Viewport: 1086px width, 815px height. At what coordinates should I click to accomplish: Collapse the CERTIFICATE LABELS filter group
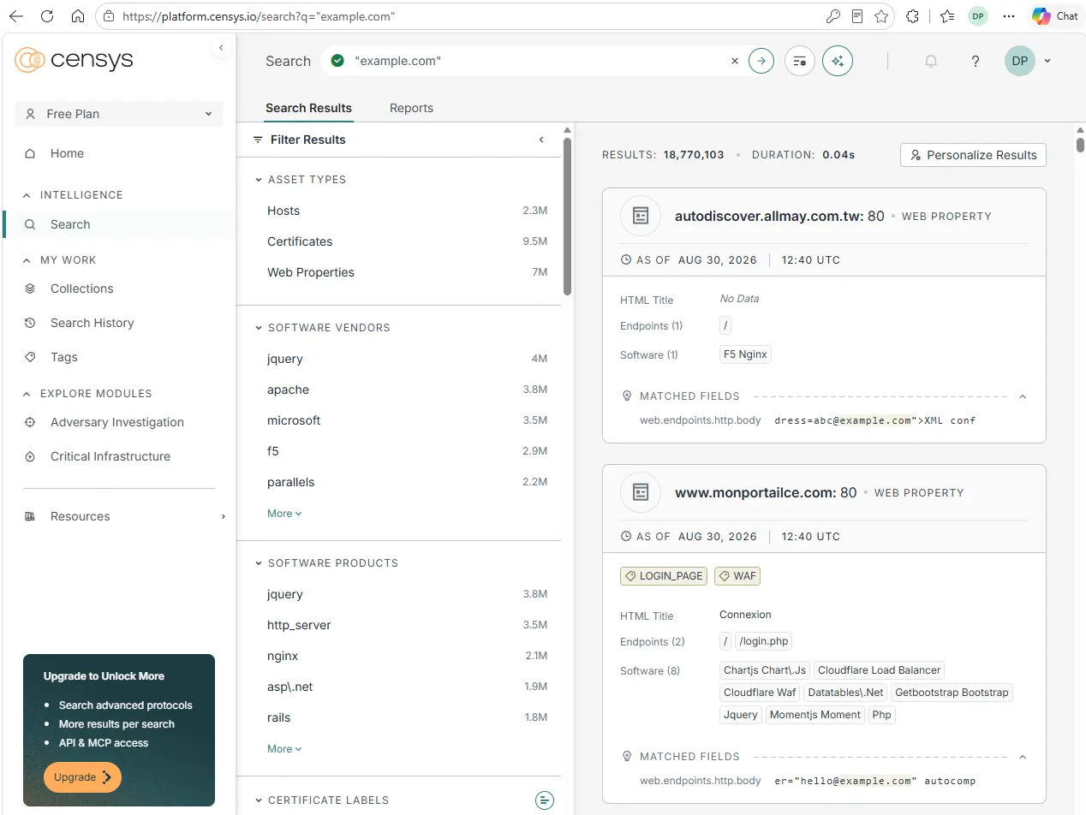point(259,800)
